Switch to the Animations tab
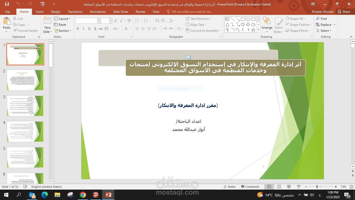Image resolution: width=355 pixels, height=200 pixels. click(x=98, y=12)
